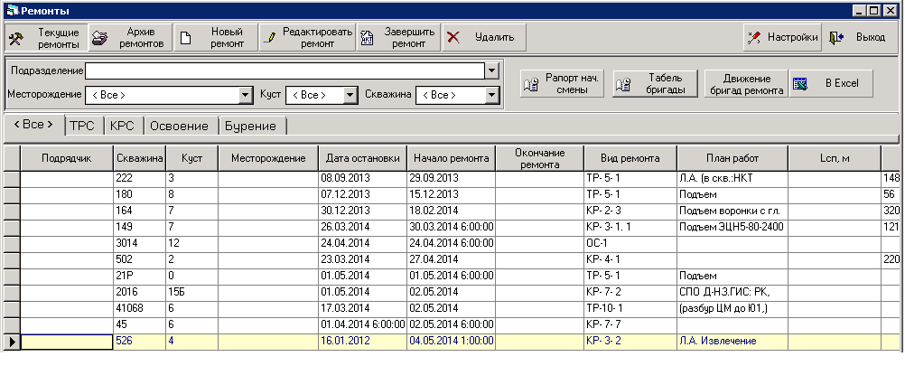
Task: Click the date cell 26.03.2014
Action: tap(362, 228)
